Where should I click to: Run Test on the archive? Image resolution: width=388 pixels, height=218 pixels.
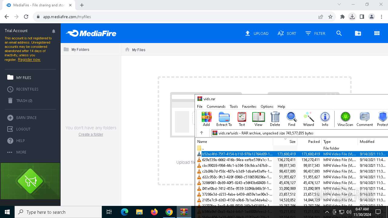242,119
